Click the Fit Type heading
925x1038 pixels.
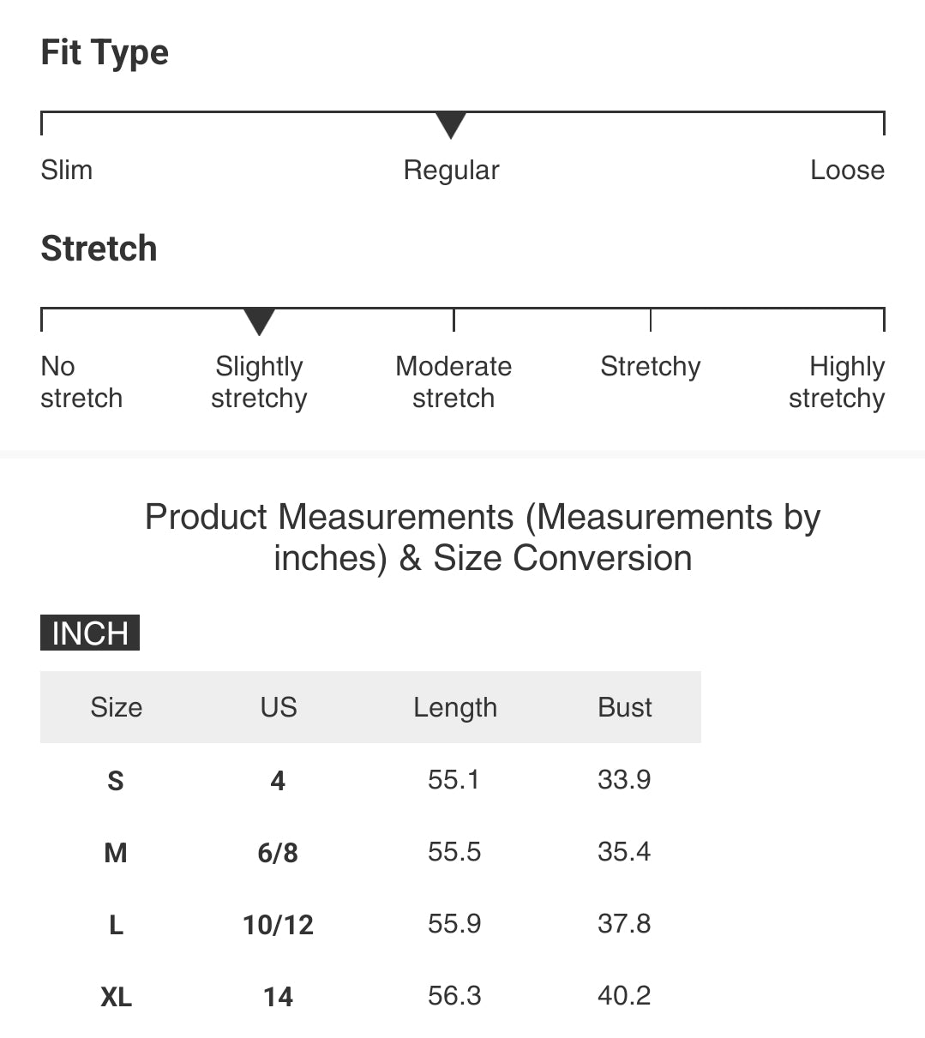[x=105, y=53]
